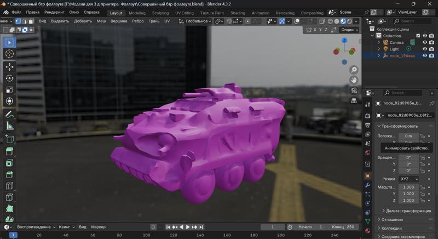Jump to the timeline end

coord(201,227)
